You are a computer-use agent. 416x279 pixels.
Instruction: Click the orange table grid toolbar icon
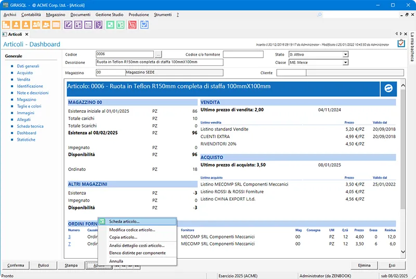pos(56,25)
